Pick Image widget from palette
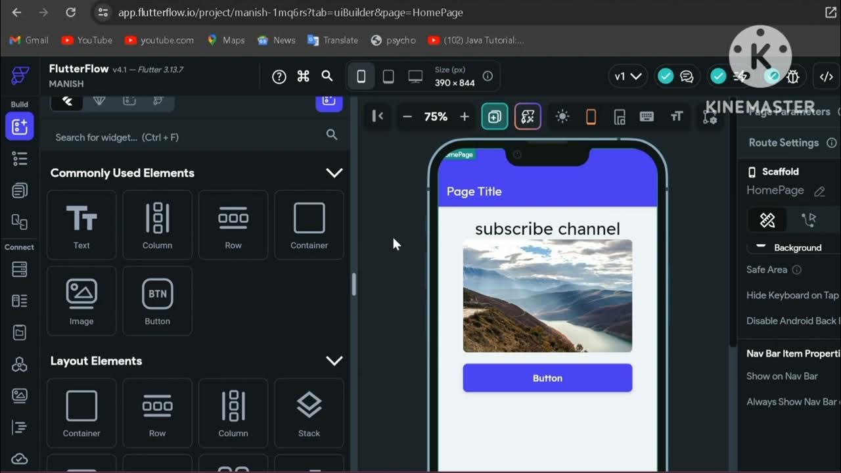 coord(81,301)
